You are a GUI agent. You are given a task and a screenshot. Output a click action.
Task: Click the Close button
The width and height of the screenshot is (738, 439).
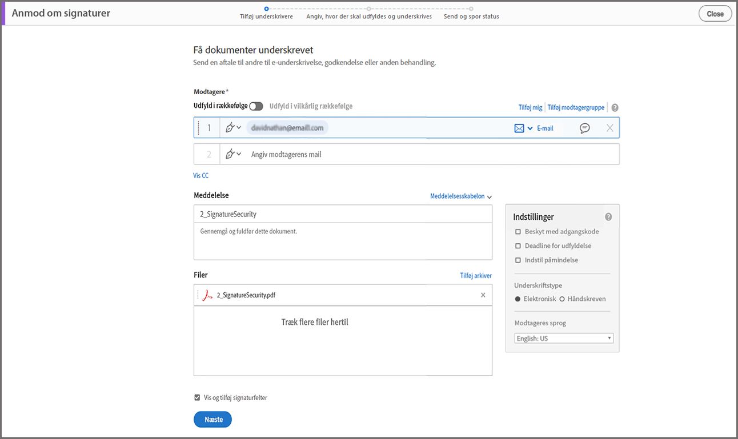(x=715, y=14)
